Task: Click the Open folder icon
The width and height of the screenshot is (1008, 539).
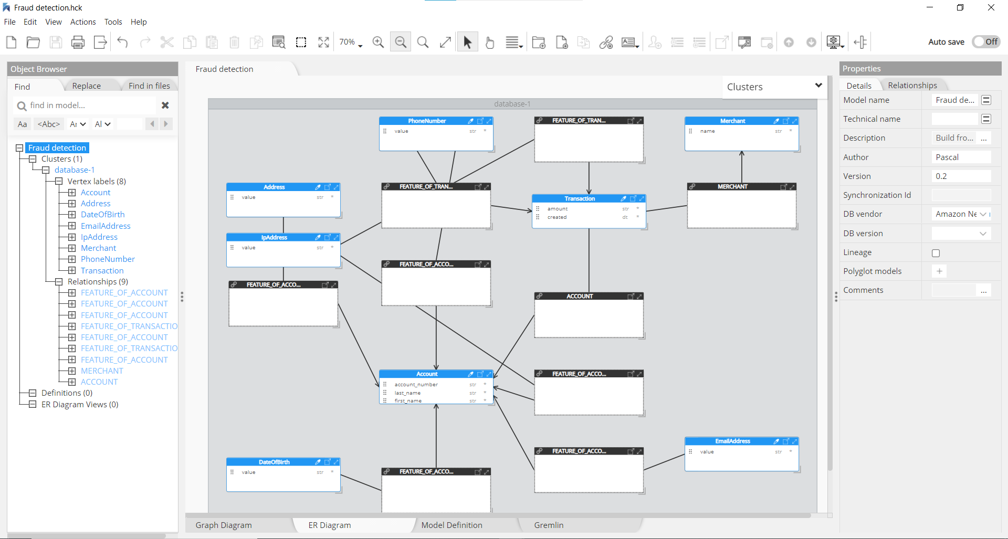Action: 33,43
